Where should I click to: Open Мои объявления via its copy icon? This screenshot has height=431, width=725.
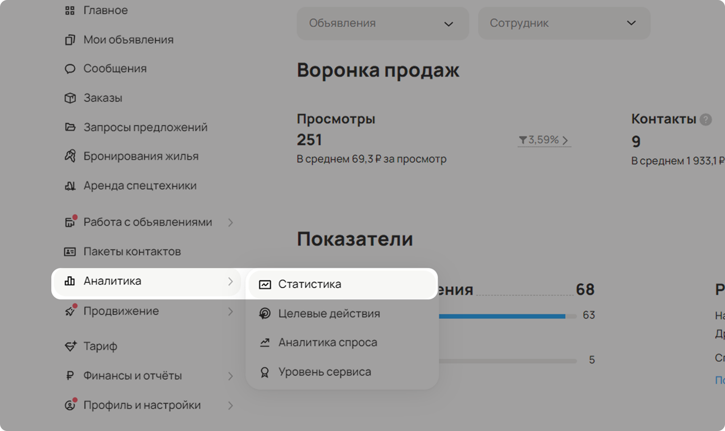[x=70, y=40]
